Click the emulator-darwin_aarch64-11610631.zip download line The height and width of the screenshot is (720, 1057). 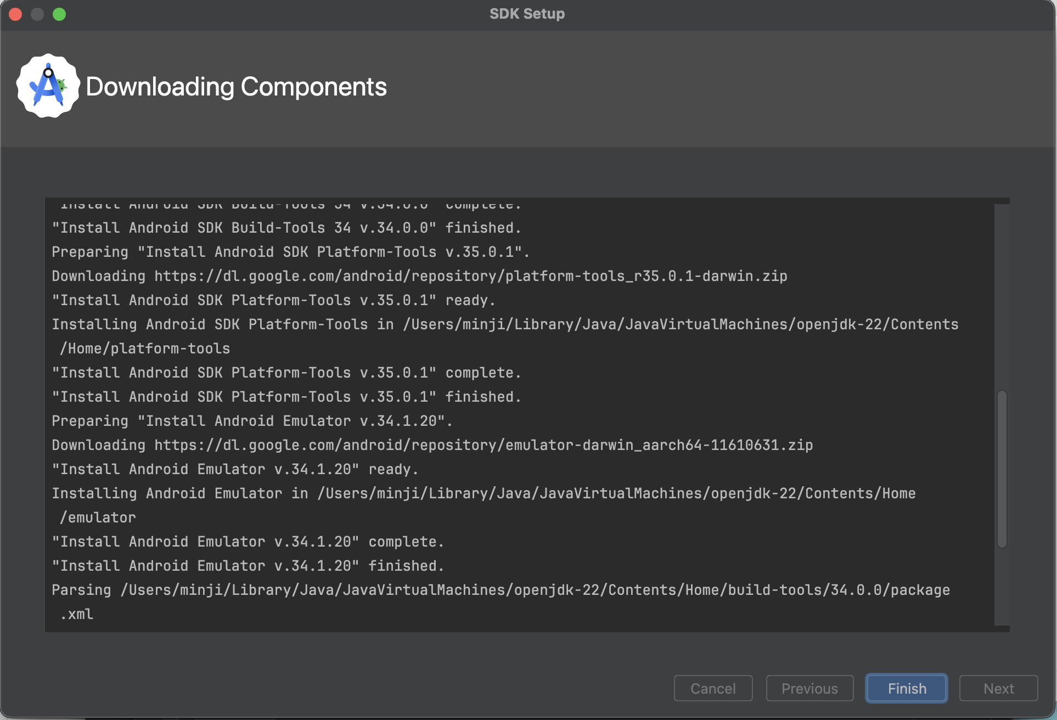tap(432, 445)
